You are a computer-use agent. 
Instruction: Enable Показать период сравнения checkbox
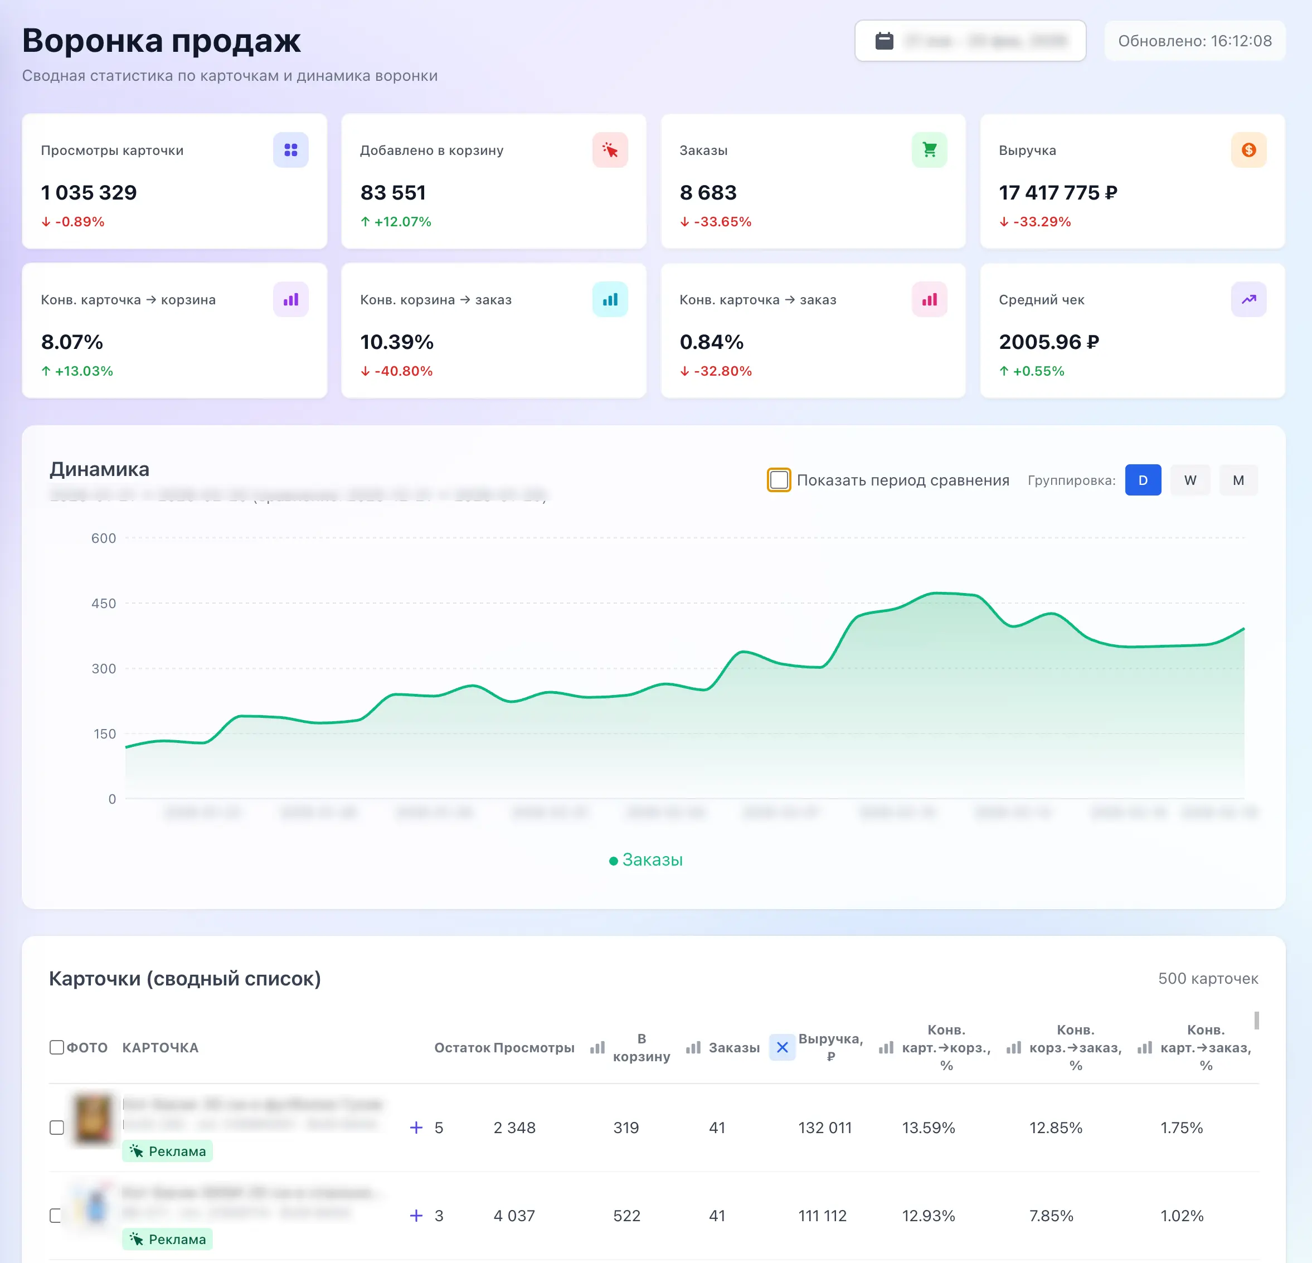point(778,480)
